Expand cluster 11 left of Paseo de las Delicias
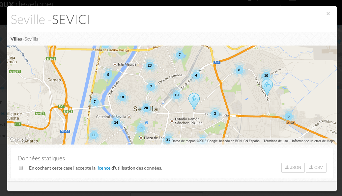The image size is (342, 196). (94, 135)
